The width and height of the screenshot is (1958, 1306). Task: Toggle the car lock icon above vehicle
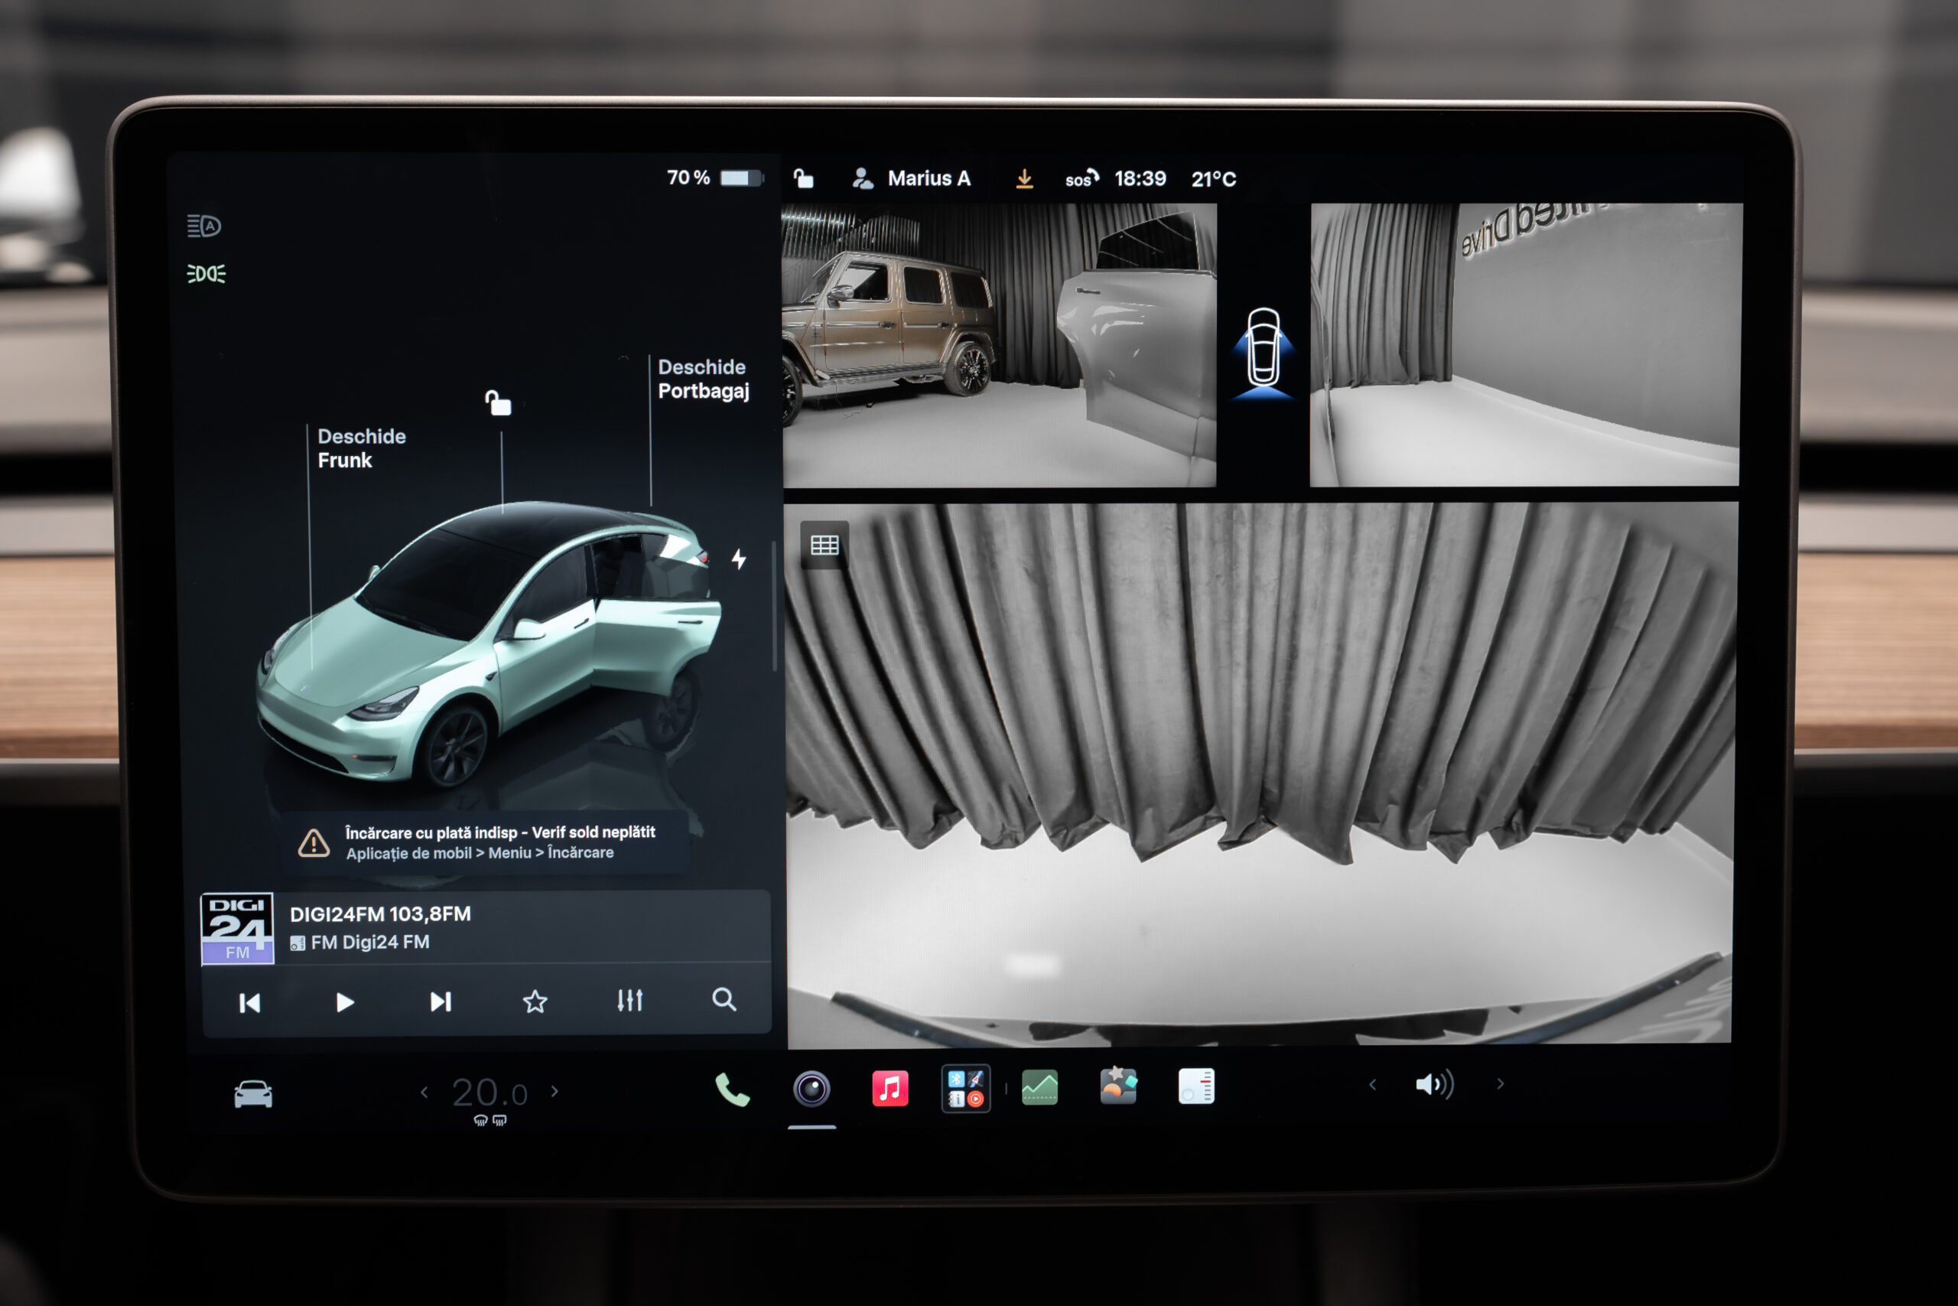click(498, 403)
